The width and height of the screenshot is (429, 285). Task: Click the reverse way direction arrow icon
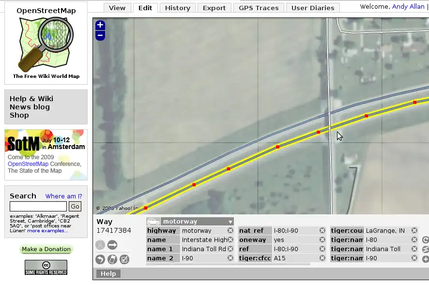tap(112, 245)
